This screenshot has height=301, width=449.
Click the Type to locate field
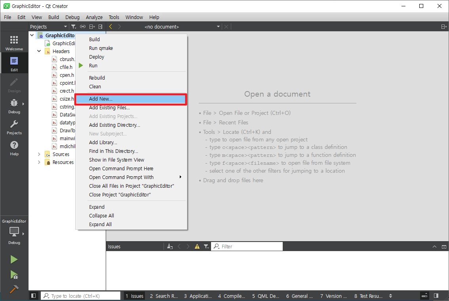pos(81,296)
